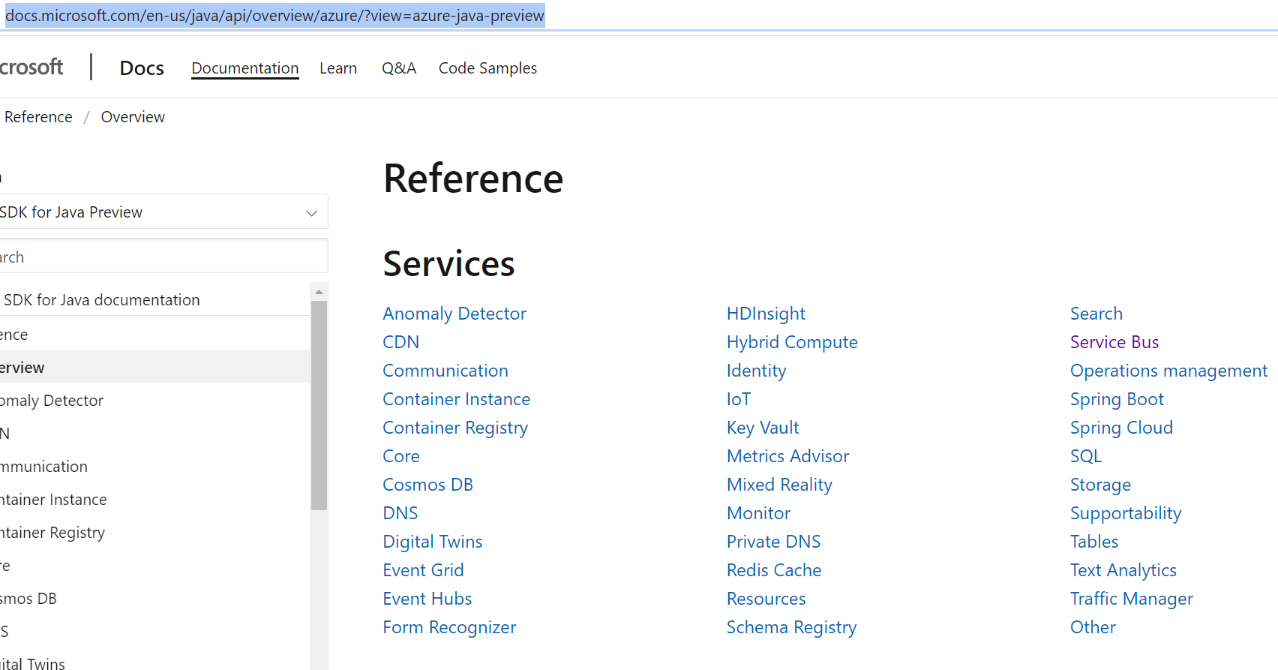The height and width of the screenshot is (670, 1278).
Task: Open the Operations management service link
Action: click(x=1169, y=371)
